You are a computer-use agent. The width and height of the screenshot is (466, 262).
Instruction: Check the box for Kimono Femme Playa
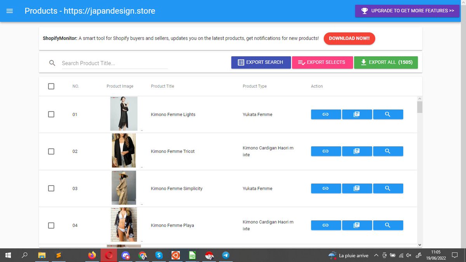coord(51,225)
